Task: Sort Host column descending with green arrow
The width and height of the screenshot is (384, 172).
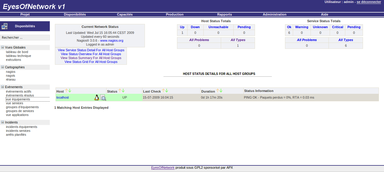Action: tap(70, 91)
